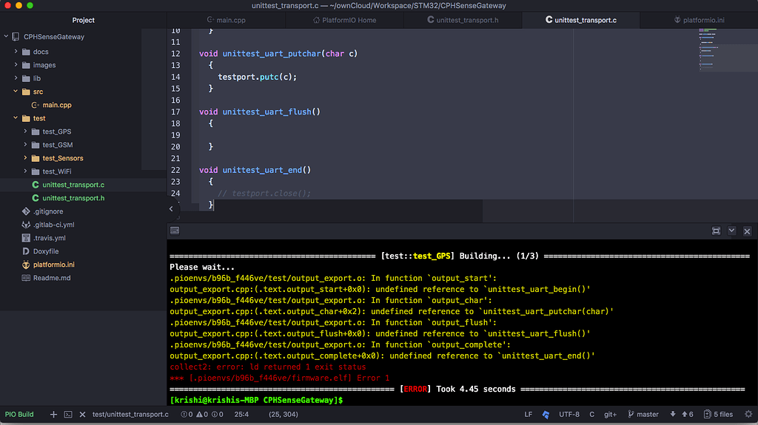758x425 pixels.
Task: Open platformio.ini in the project tree
Action: [x=53, y=265]
